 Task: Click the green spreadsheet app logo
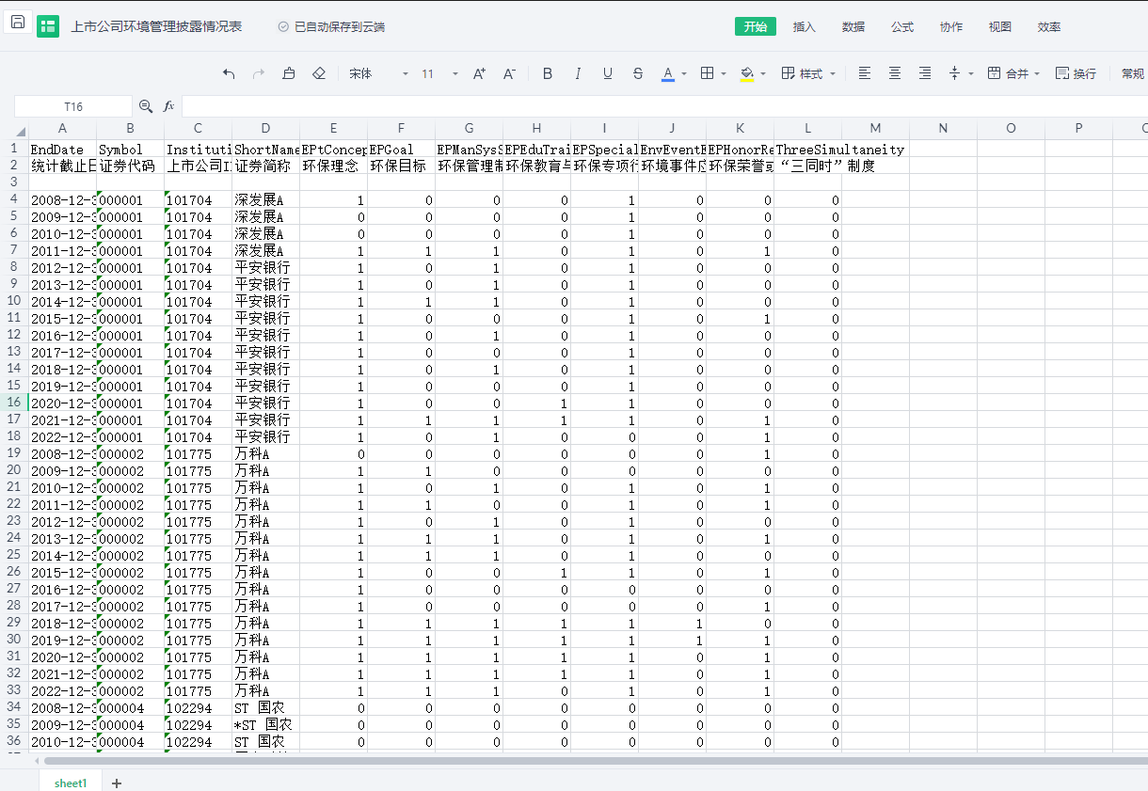[x=48, y=26]
